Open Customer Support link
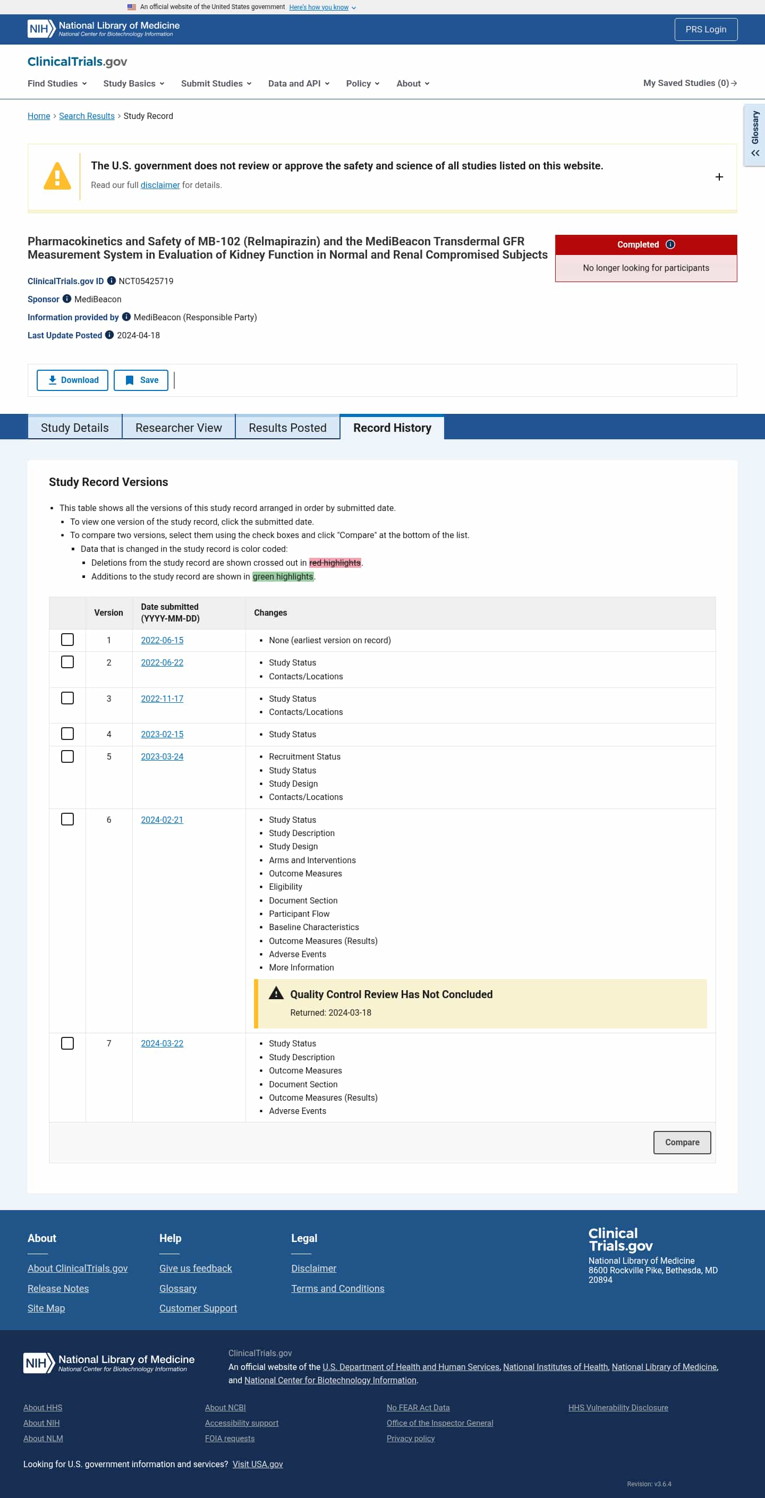 coord(198,1307)
